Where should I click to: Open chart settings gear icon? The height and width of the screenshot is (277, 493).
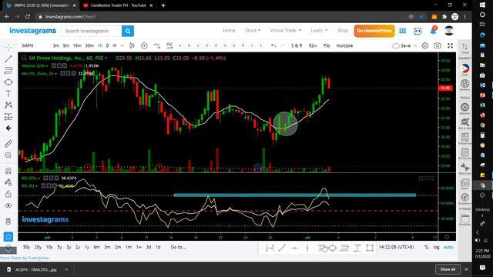tap(424, 46)
